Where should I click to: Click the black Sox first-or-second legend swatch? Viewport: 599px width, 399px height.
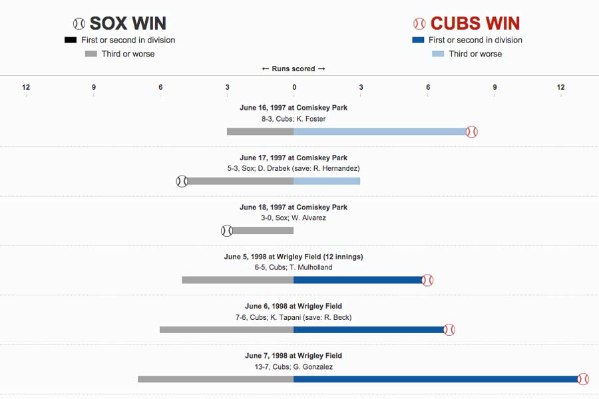pyautogui.click(x=71, y=40)
